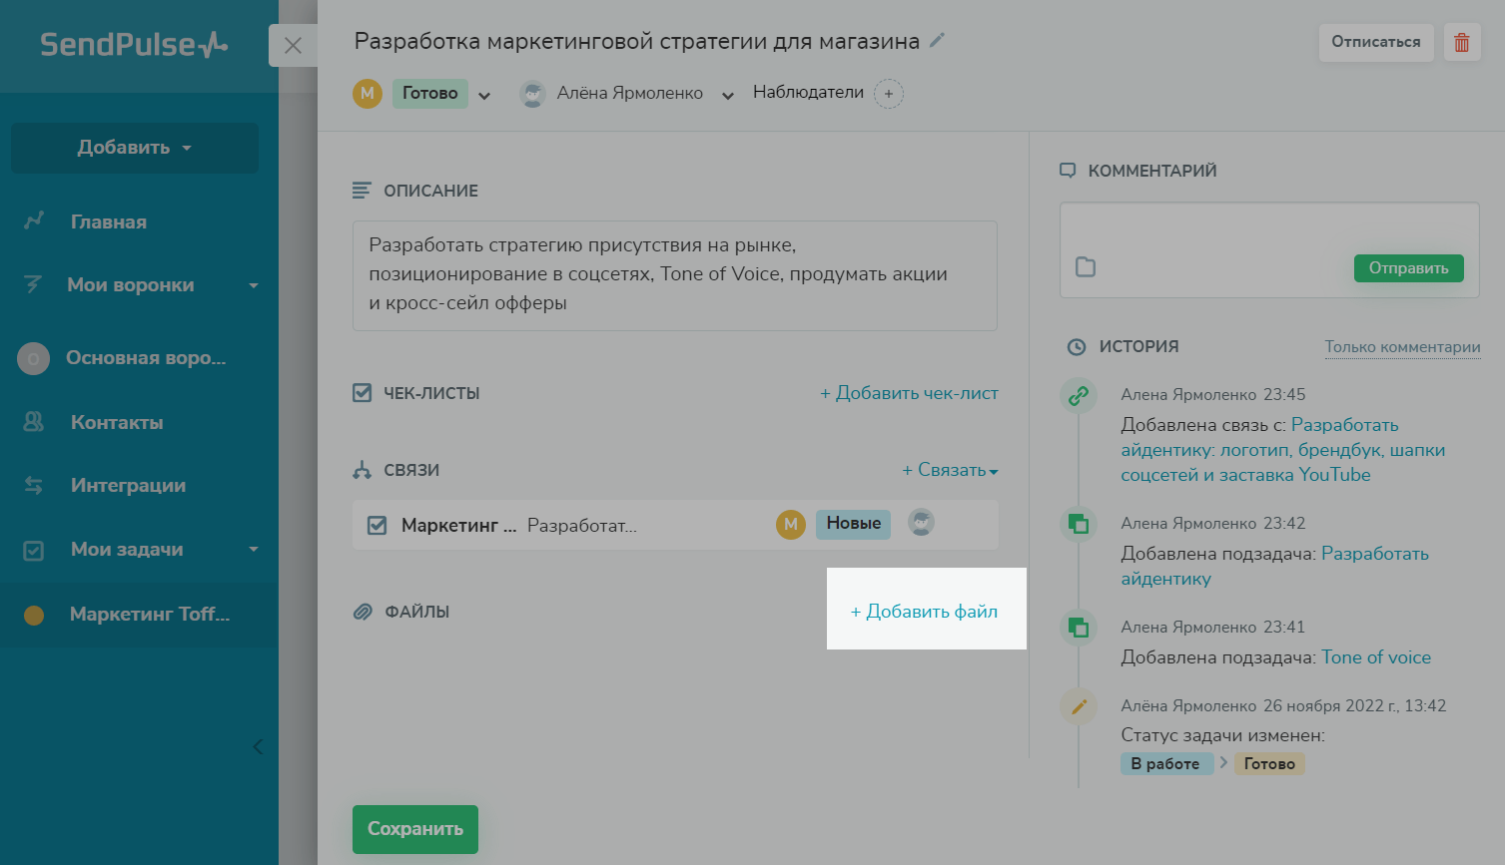Viewport: 1505px width, 865px height.
Task: Open the Алёна Ярмоленко assignee dropdown
Action: point(728,96)
